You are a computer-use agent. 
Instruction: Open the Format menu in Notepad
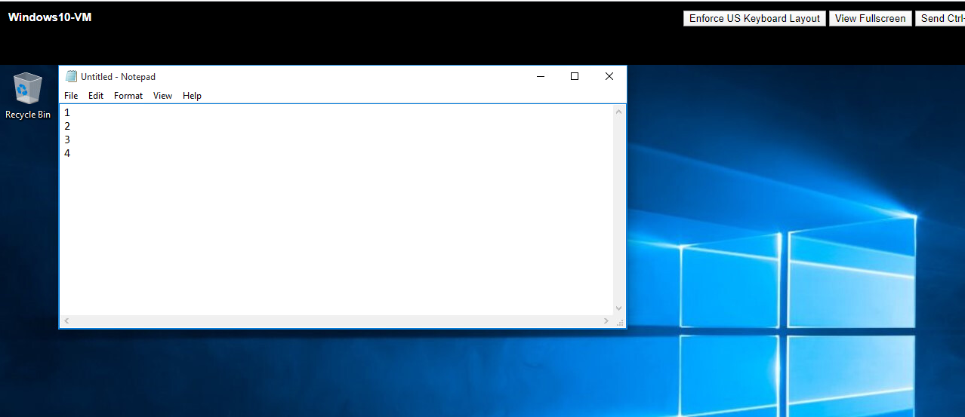pyautogui.click(x=128, y=96)
